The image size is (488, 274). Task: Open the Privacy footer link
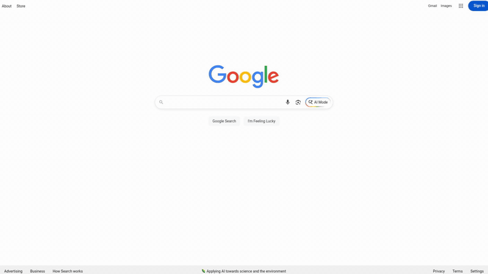[439, 271]
